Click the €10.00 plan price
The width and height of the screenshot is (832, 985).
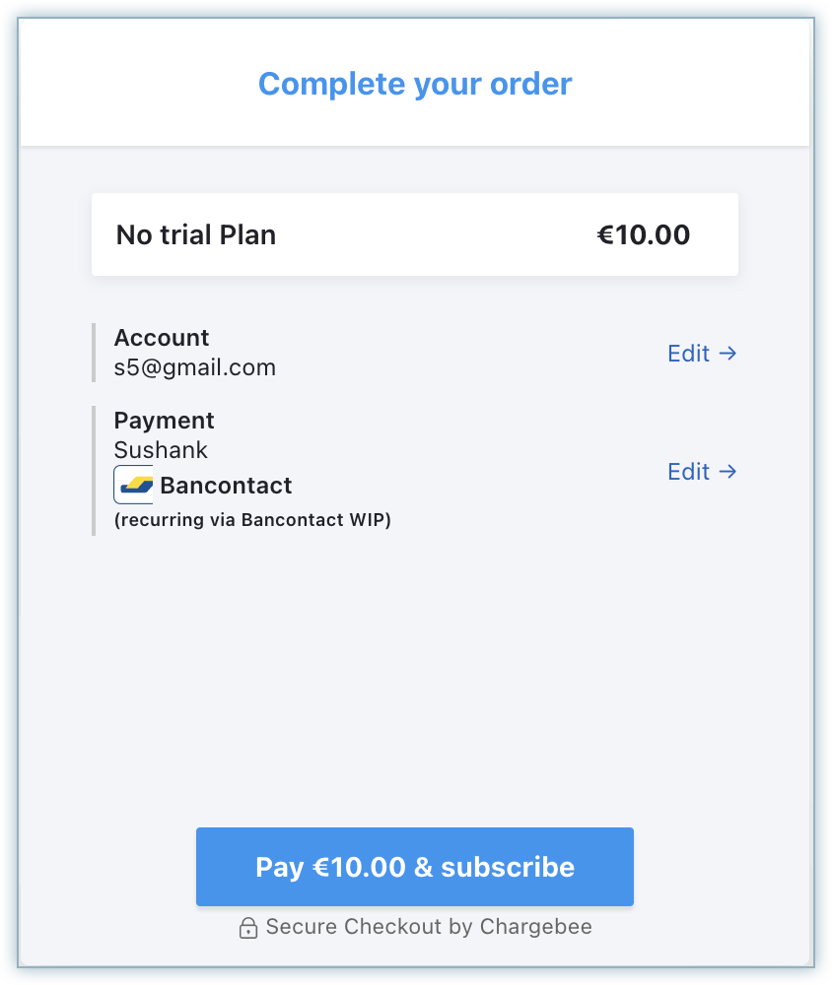(x=644, y=235)
